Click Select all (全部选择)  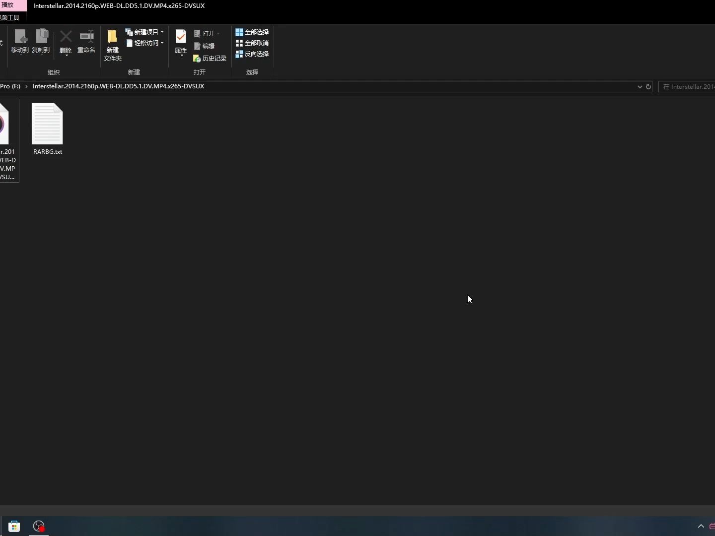(252, 32)
